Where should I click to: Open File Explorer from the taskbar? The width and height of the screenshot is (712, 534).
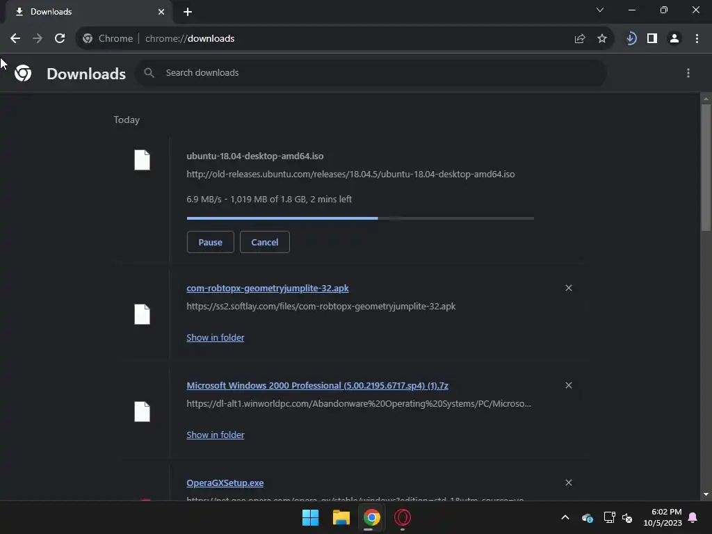tap(341, 517)
